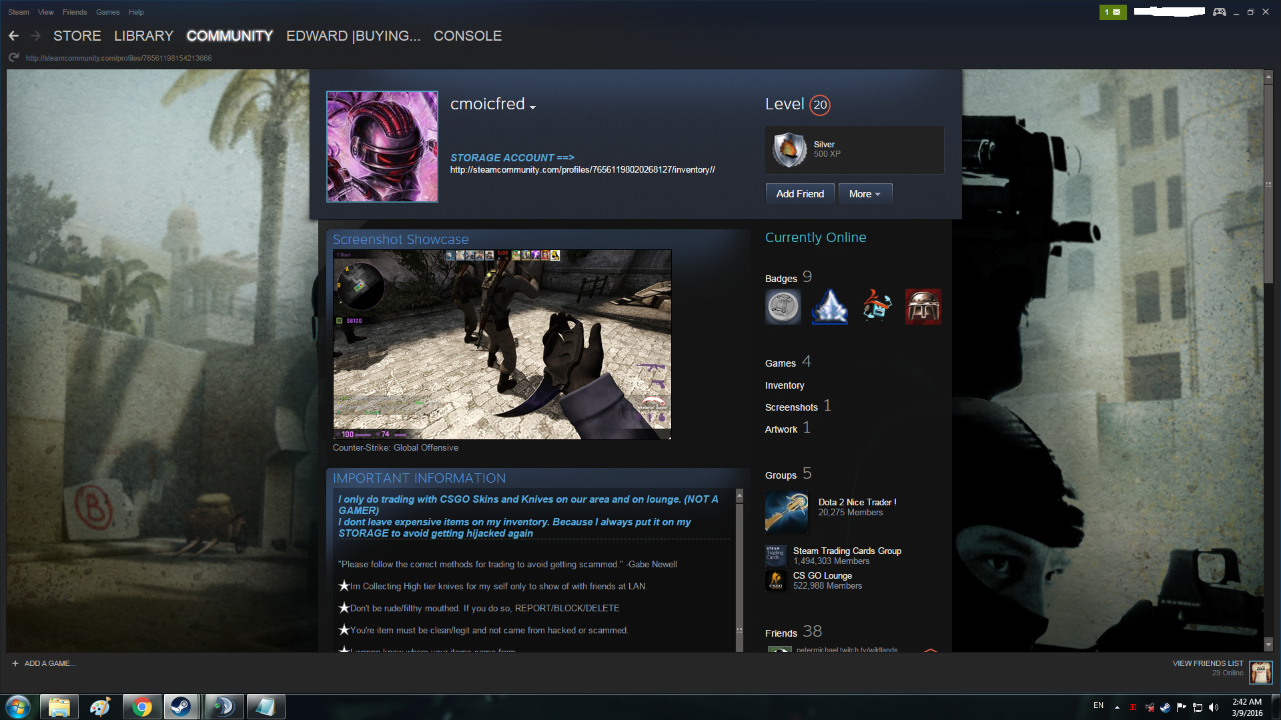Open the Steam Trading Cards Group link

(x=847, y=551)
